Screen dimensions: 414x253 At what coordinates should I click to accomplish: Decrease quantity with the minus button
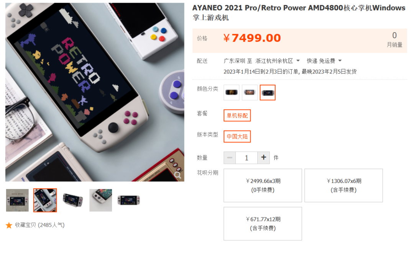point(230,158)
